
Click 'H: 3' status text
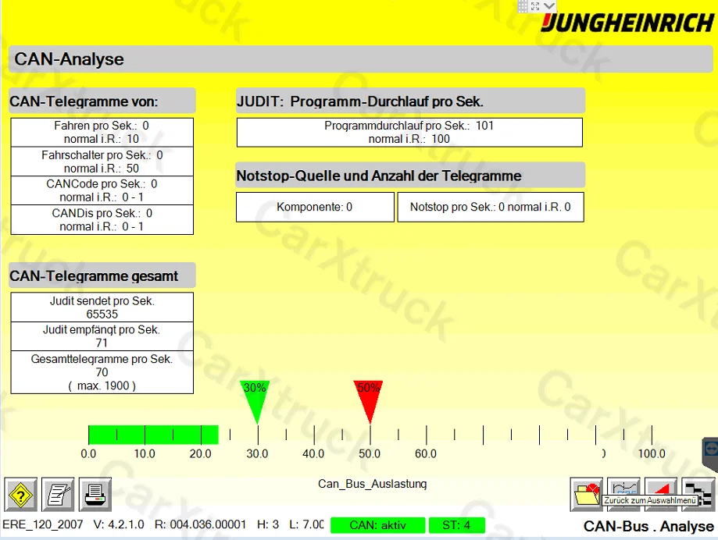(268, 524)
